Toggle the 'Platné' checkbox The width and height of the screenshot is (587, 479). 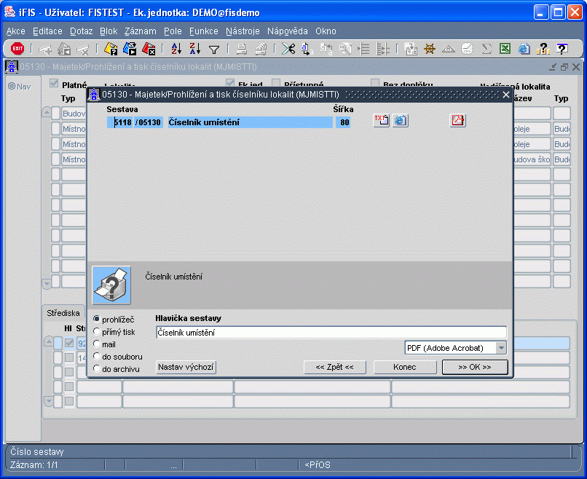[54, 84]
